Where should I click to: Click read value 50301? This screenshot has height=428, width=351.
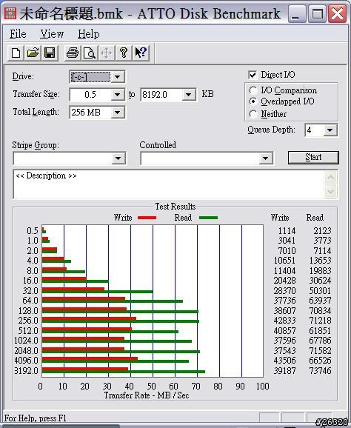point(320,290)
